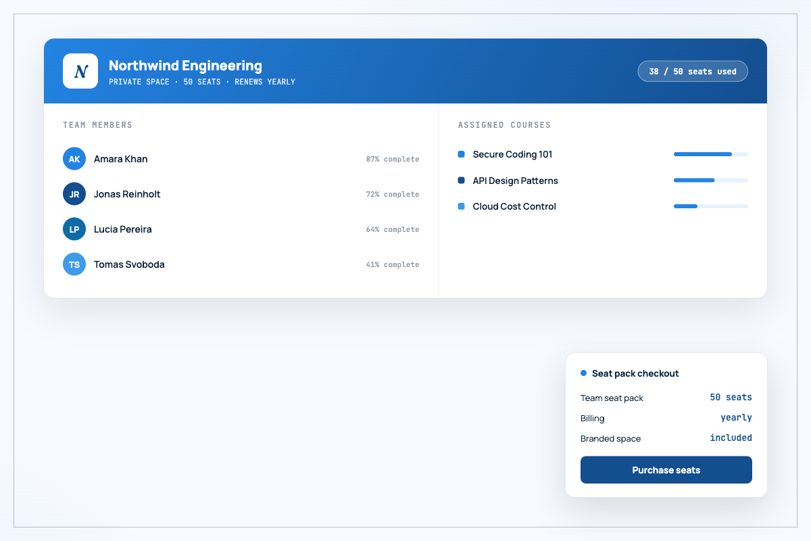This screenshot has width=811, height=541.
Task: Click the 'yearly' billing value
Action: point(736,418)
